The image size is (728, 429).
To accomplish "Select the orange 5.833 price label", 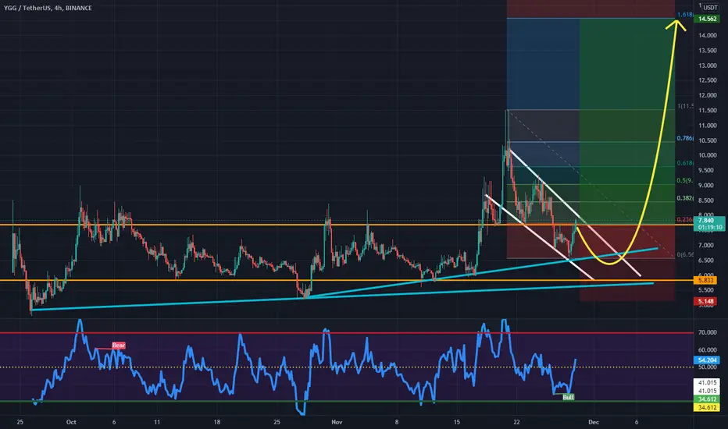I will tap(705, 281).
